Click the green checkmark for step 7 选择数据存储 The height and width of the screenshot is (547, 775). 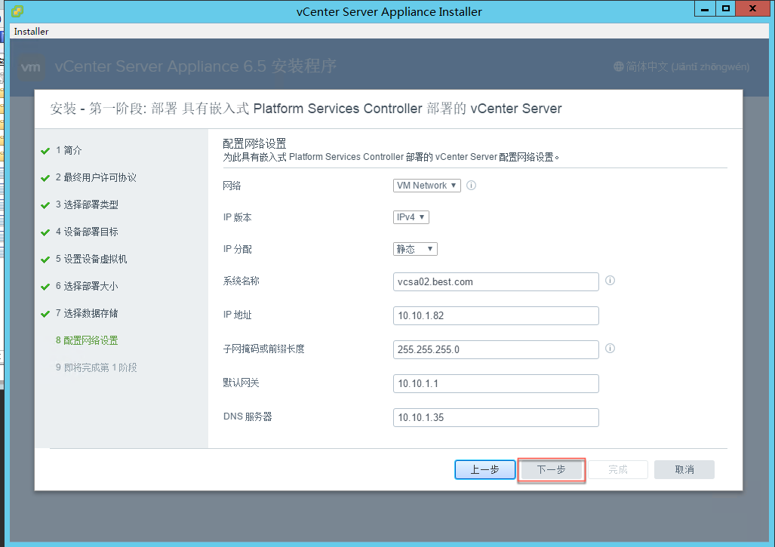click(45, 314)
